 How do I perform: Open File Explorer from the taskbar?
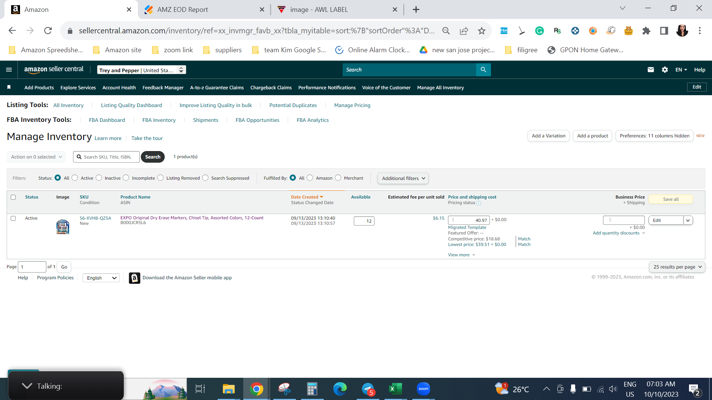pyautogui.click(x=229, y=389)
